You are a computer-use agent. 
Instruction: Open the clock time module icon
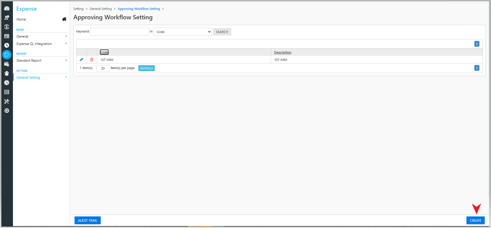pos(6,45)
